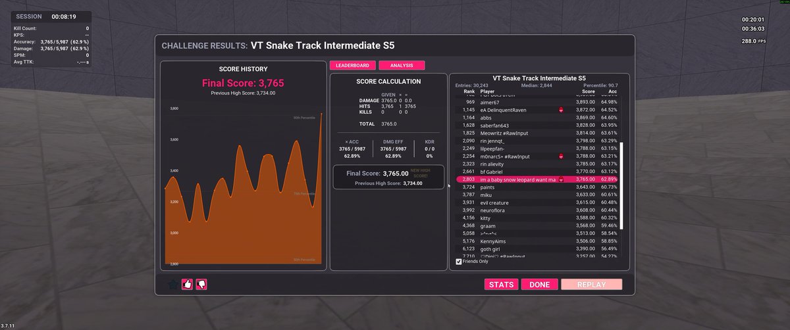
Task: Select leaderboard row for bf Gabriel
Action: [537, 172]
